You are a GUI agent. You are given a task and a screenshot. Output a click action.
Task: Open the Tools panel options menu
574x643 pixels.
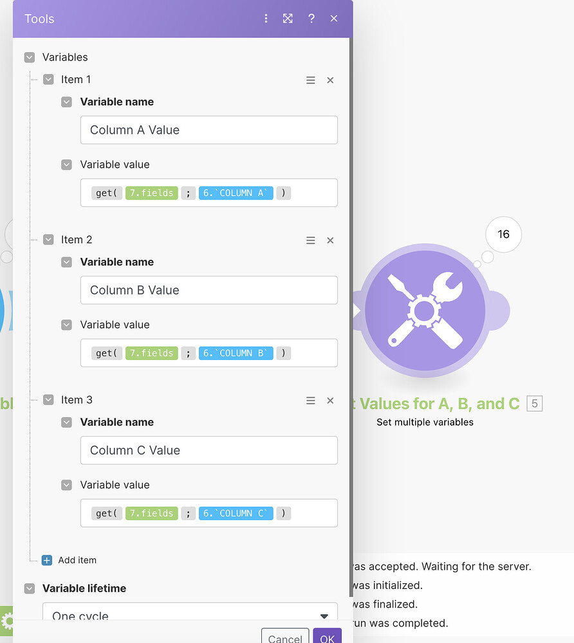266,19
